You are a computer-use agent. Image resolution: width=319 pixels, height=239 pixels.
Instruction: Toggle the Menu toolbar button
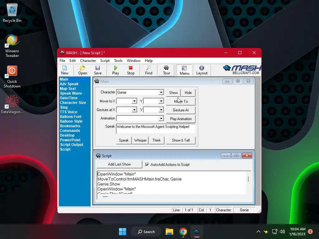pyautogui.click(x=184, y=70)
